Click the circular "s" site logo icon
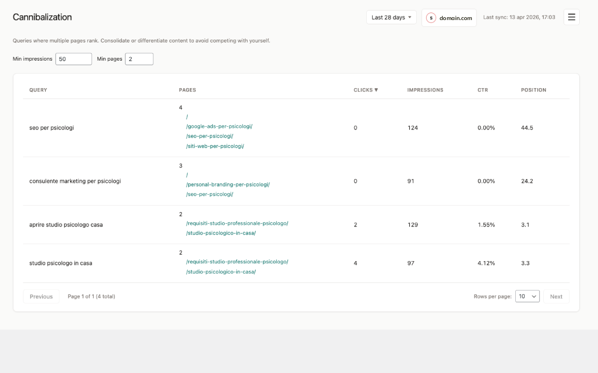 [431, 18]
